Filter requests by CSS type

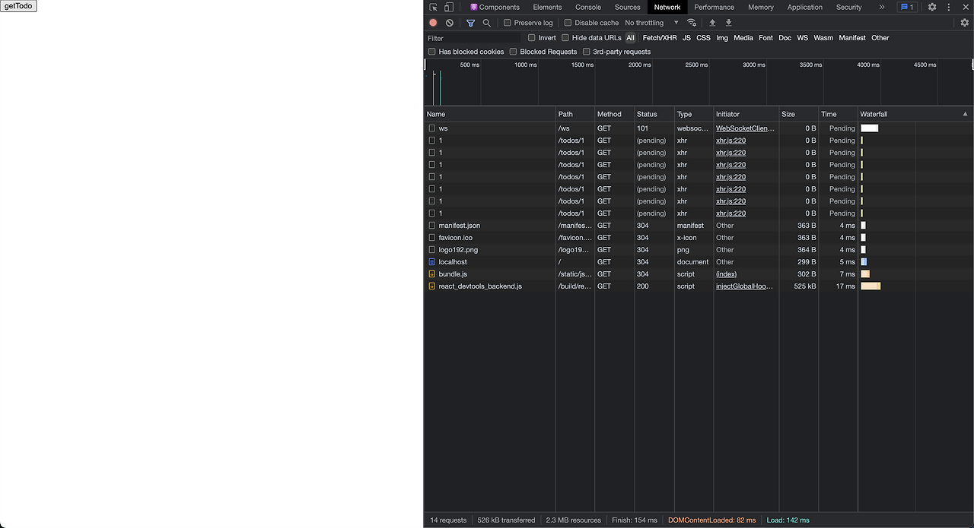pos(704,38)
